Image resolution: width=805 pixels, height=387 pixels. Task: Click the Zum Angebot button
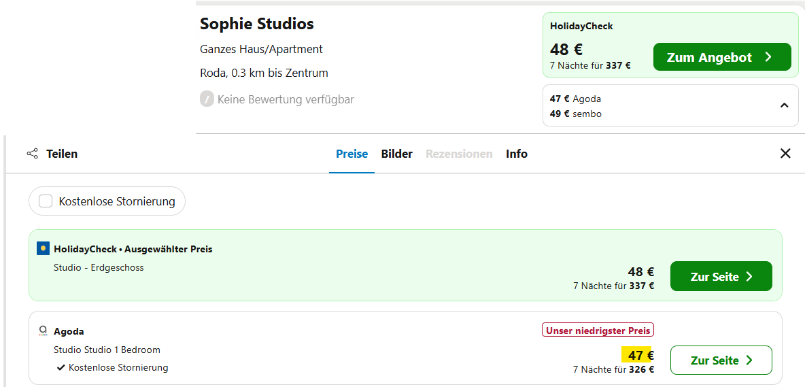pyautogui.click(x=722, y=57)
